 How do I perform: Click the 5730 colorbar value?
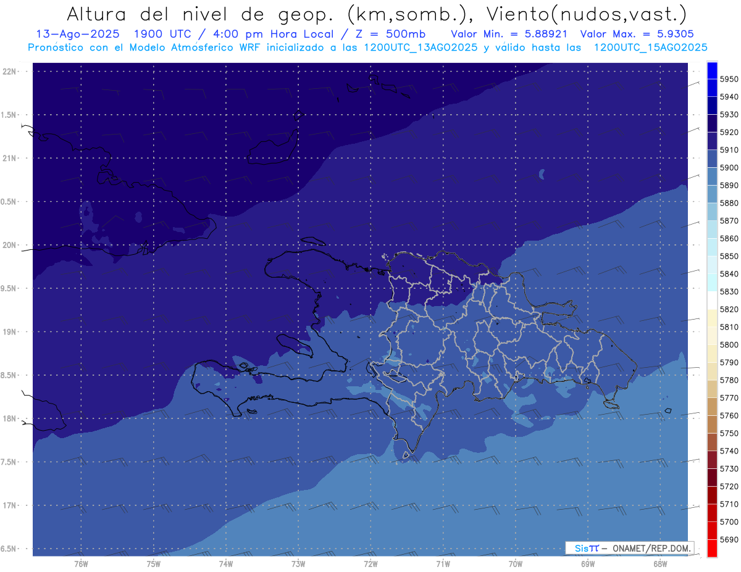point(729,469)
